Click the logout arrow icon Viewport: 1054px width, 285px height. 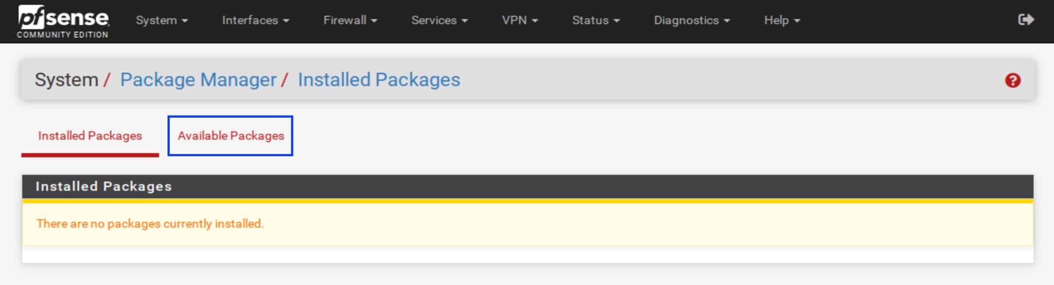pyautogui.click(x=1026, y=20)
